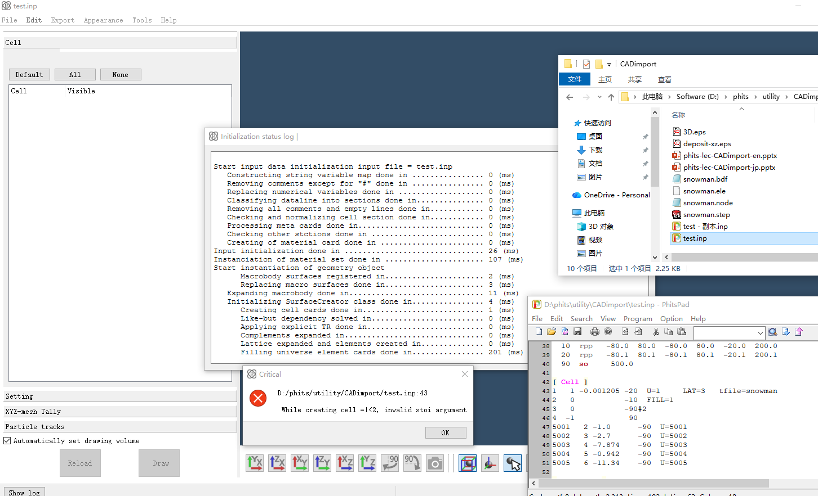This screenshot has height=496, width=818.
Task: Take a screenshot with the camera icon
Action: pos(435,463)
